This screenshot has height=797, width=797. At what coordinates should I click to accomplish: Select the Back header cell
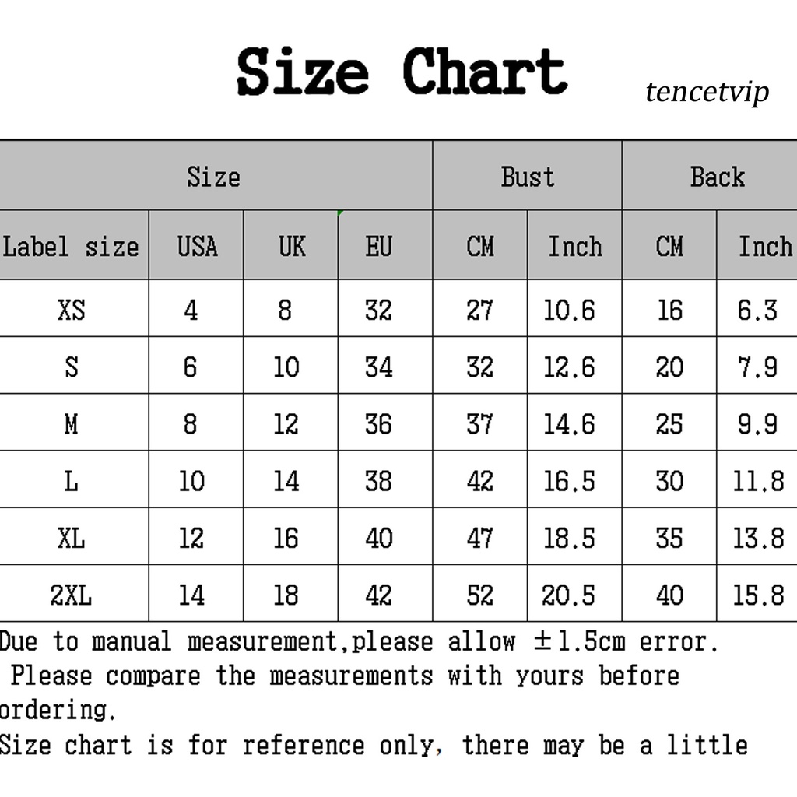coord(717,176)
